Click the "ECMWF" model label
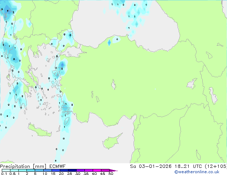This screenshot has height=175, width=227. [58, 166]
